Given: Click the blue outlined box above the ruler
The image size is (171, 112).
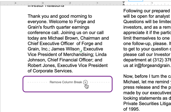Looking at the screenshot, I should pos(136,1).
